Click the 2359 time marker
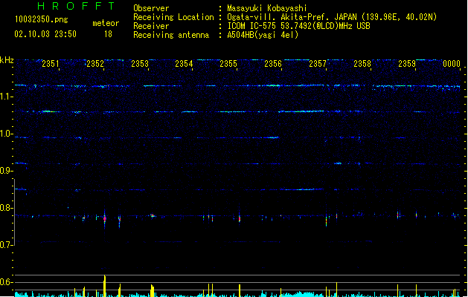The height and width of the screenshot is (297, 468). click(x=407, y=64)
